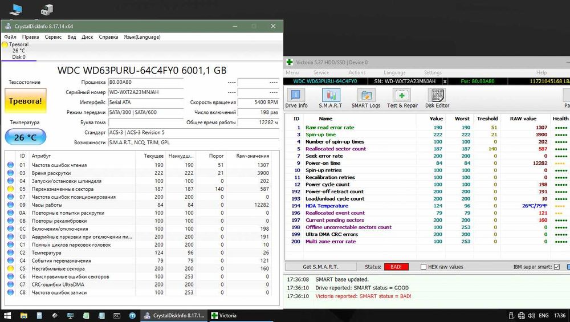Click the empty Буква тома field
The height and width of the screenshot is (322, 570).
tap(146, 123)
